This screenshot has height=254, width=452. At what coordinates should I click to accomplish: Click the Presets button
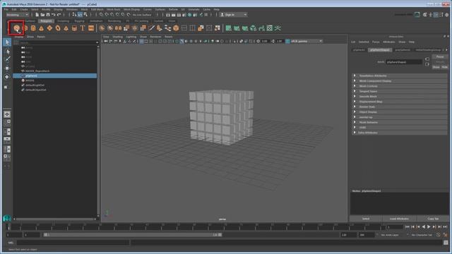point(439,62)
